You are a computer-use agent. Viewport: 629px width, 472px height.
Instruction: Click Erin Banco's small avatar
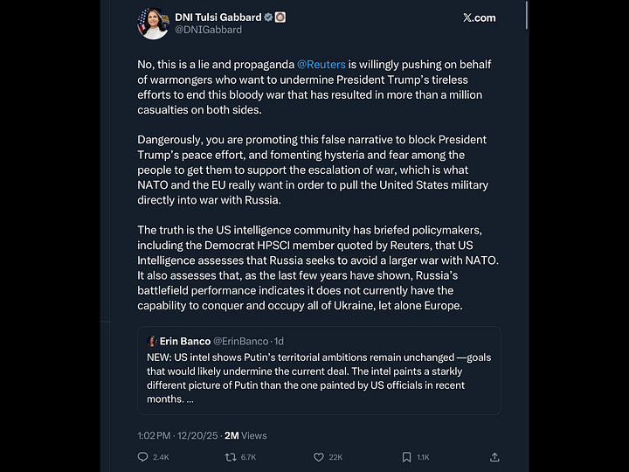152,341
